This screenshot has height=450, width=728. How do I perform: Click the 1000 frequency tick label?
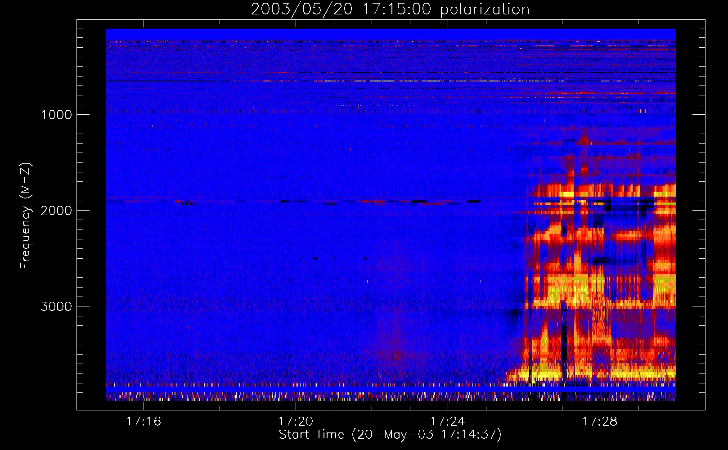tap(56, 114)
